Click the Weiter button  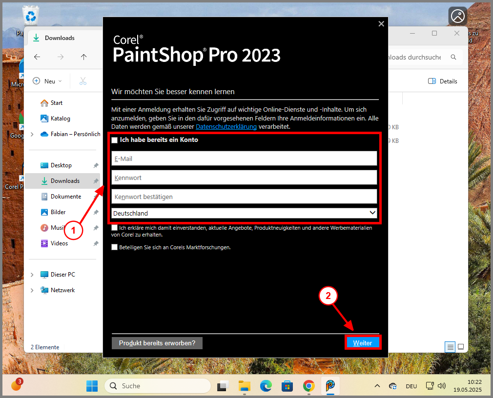tap(363, 342)
